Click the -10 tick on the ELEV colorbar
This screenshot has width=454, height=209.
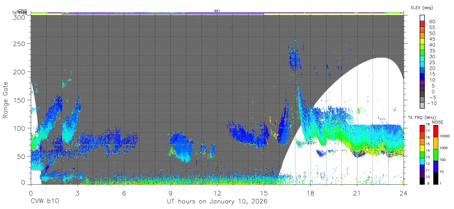[x=431, y=103]
